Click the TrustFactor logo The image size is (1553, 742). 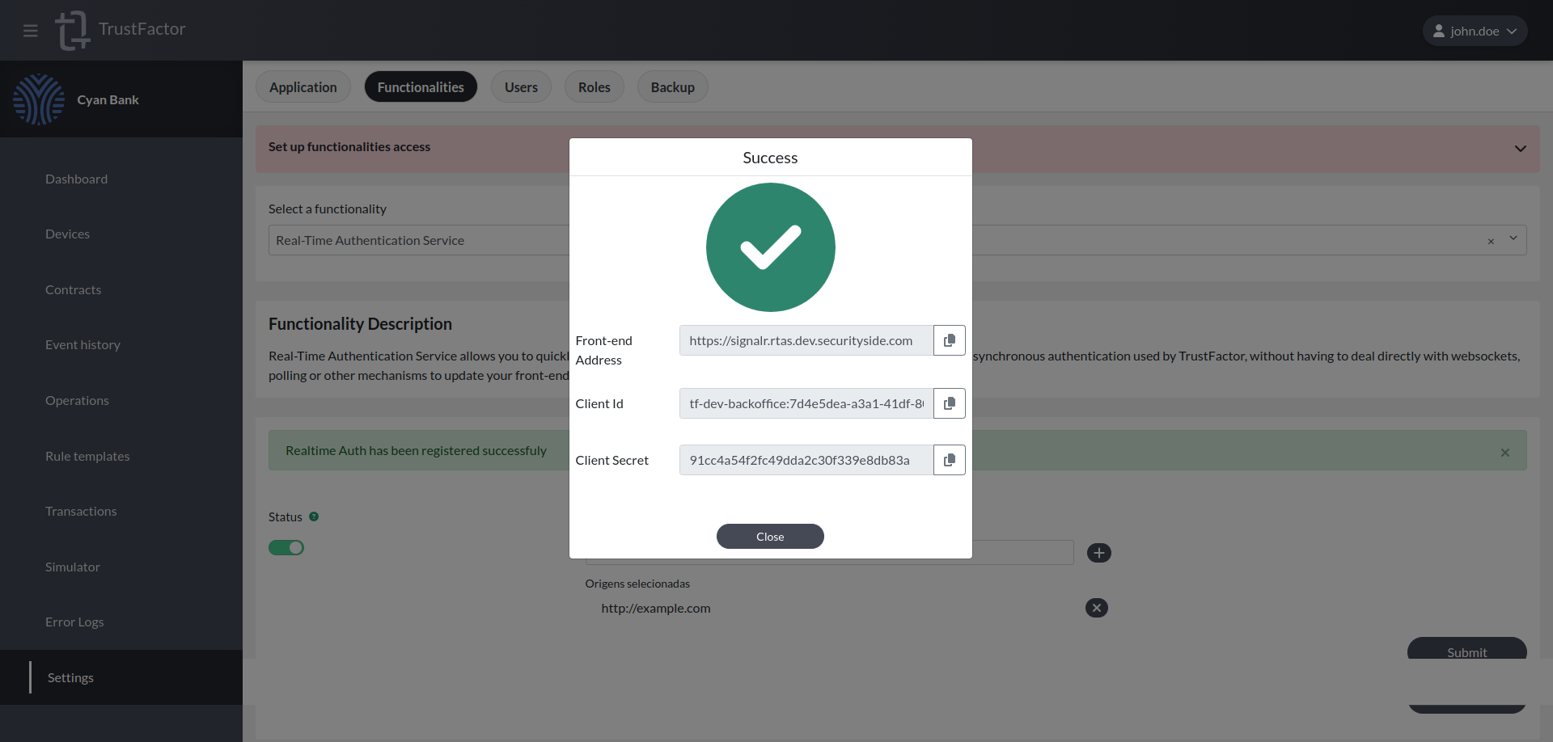click(72, 30)
